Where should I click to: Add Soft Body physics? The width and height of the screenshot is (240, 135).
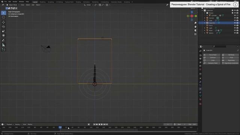click(230, 55)
